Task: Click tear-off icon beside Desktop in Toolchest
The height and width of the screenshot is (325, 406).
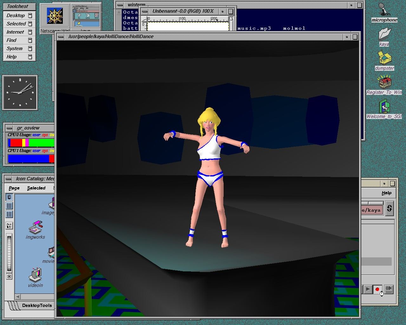Action: pyautogui.click(x=30, y=15)
